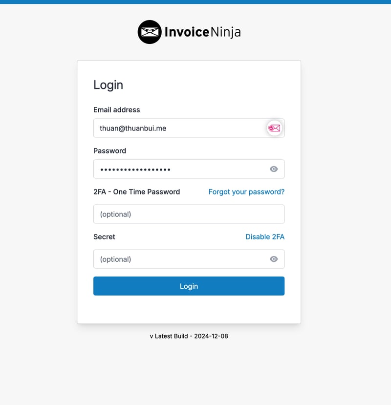Click the InvoiceNinja wordmark text
This screenshot has width=391, height=405.
click(202, 32)
